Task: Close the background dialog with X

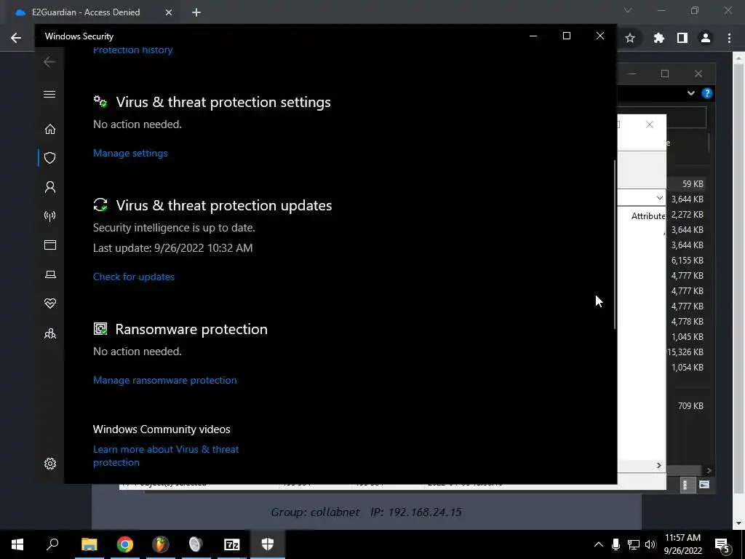Action: 650,124
